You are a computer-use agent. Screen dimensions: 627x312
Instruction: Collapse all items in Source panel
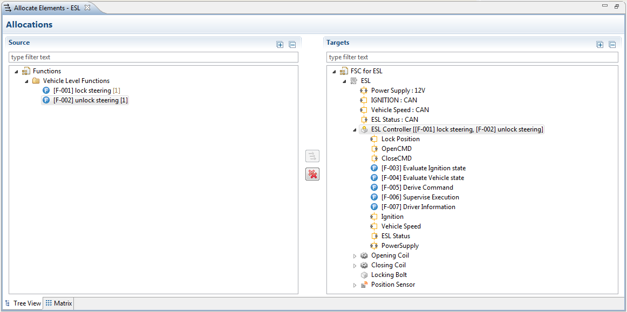(292, 45)
